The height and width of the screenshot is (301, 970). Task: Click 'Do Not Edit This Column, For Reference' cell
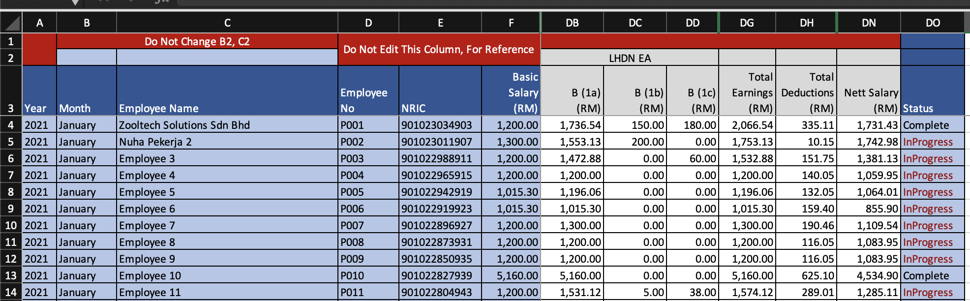[439, 49]
